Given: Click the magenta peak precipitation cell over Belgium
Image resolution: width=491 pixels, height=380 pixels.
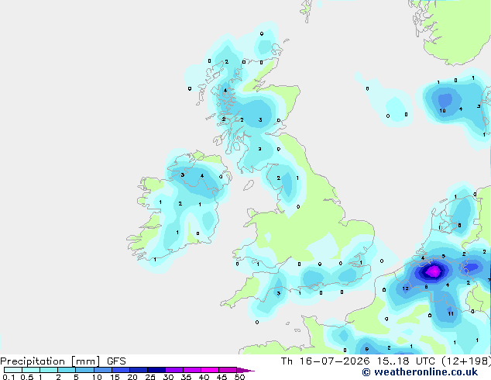Looking at the screenshot, I should (434, 271).
